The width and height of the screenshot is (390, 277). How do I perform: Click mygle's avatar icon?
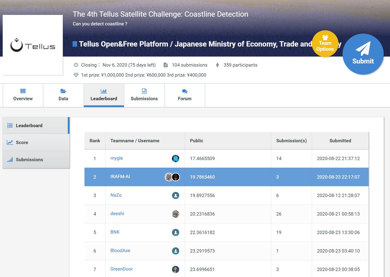175,158
